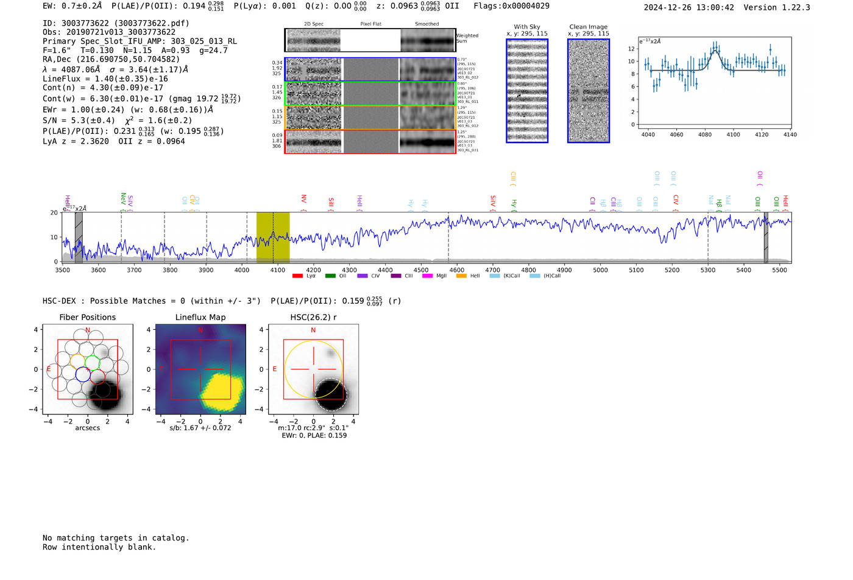Select the green fiber circle in Fiber Positions
The height and width of the screenshot is (580, 853).
pyautogui.click(x=93, y=363)
